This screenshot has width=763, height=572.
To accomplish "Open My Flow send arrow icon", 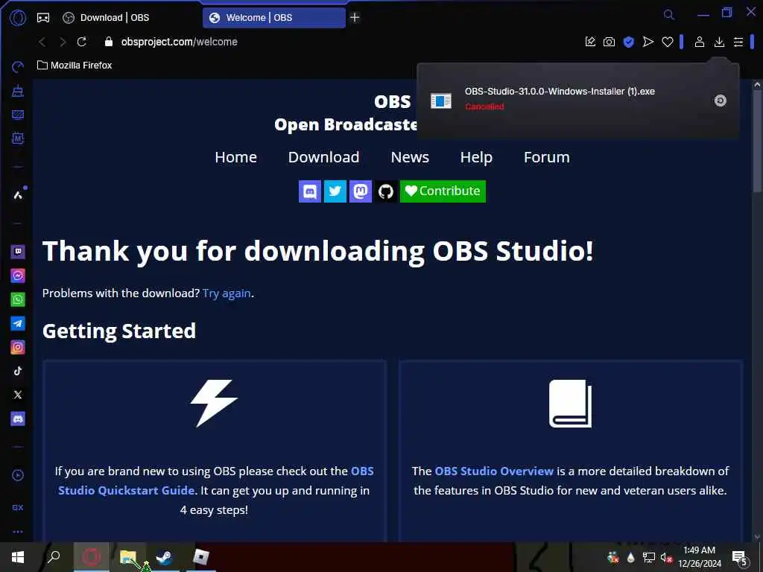I will click(648, 42).
